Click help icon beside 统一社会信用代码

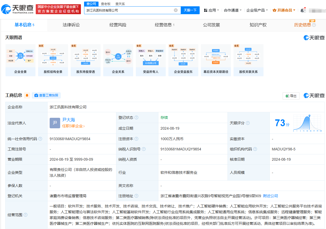tap(40, 139)
